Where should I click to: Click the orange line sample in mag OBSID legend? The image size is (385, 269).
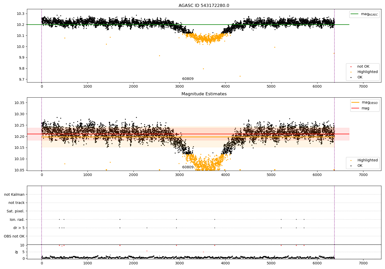pyautogui.click(x=355, y=102)
